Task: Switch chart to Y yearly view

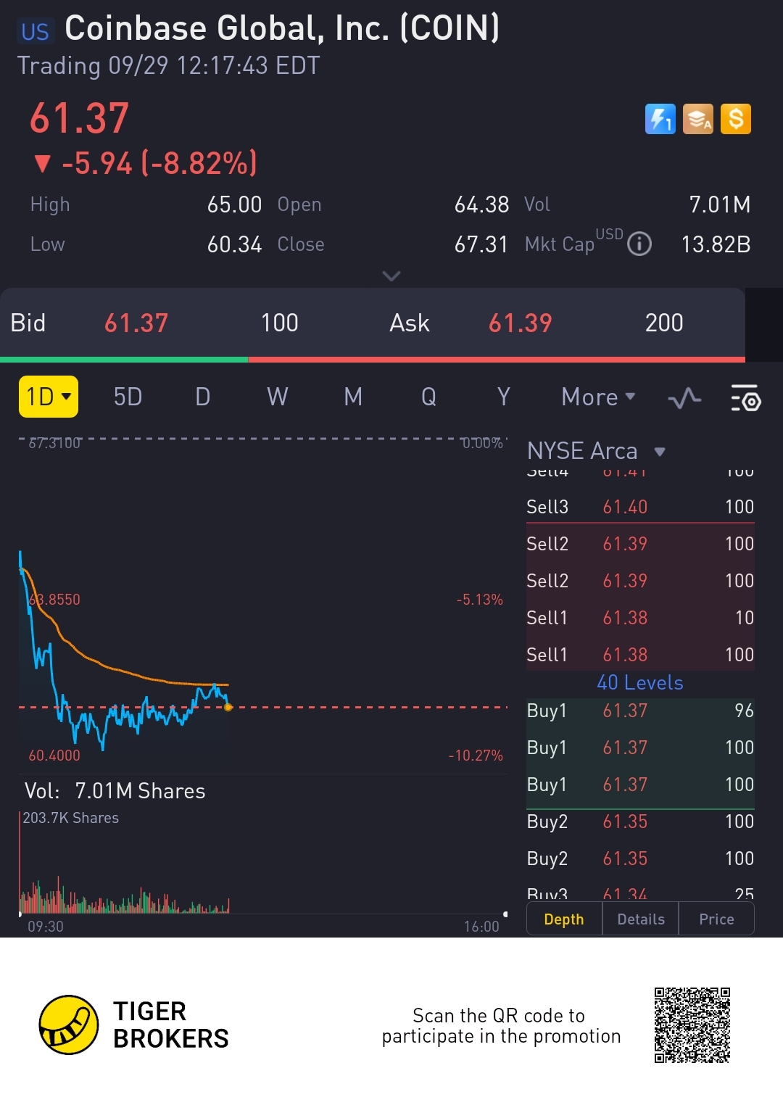Action: (504, 397)
